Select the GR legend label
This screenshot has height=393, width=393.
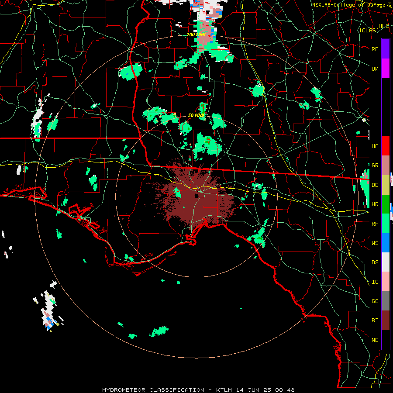375,165
